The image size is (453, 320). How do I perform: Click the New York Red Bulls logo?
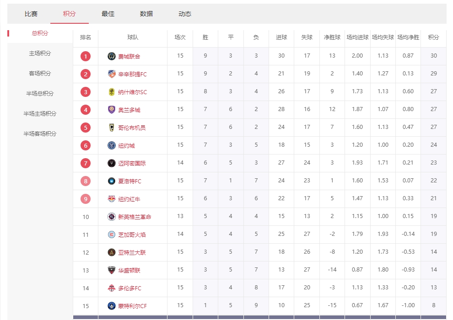111,199
